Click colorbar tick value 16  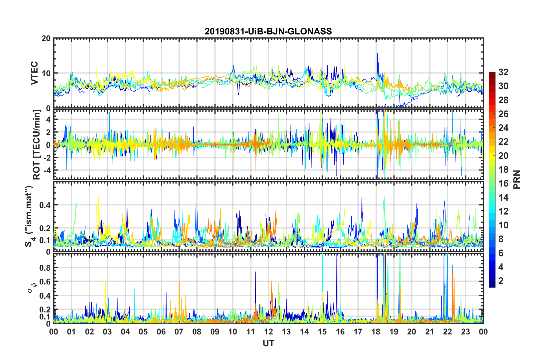pyautogui.click(x=503, y=183)
